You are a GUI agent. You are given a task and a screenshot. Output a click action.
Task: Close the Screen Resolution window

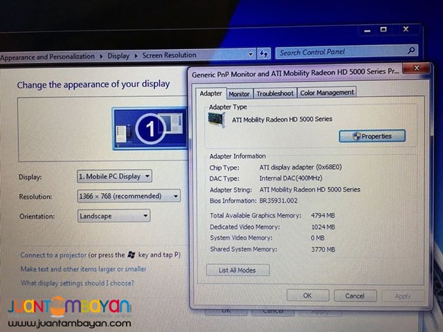pyautogui.click(x=406, y=29)
